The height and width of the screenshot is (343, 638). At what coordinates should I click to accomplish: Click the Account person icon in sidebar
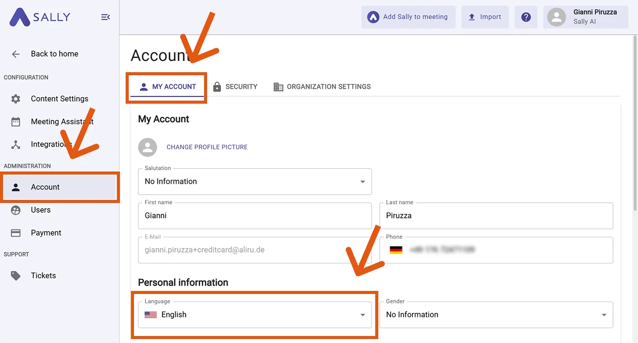coord(16,187)
